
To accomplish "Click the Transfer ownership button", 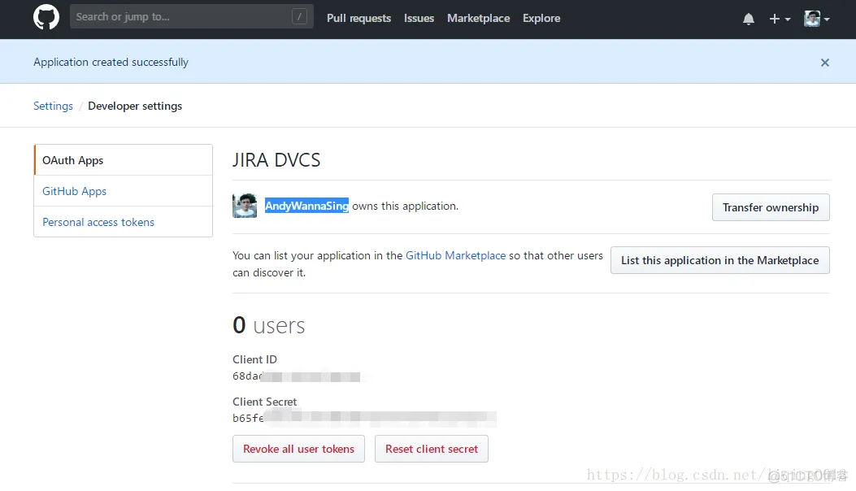I will 771,207.
